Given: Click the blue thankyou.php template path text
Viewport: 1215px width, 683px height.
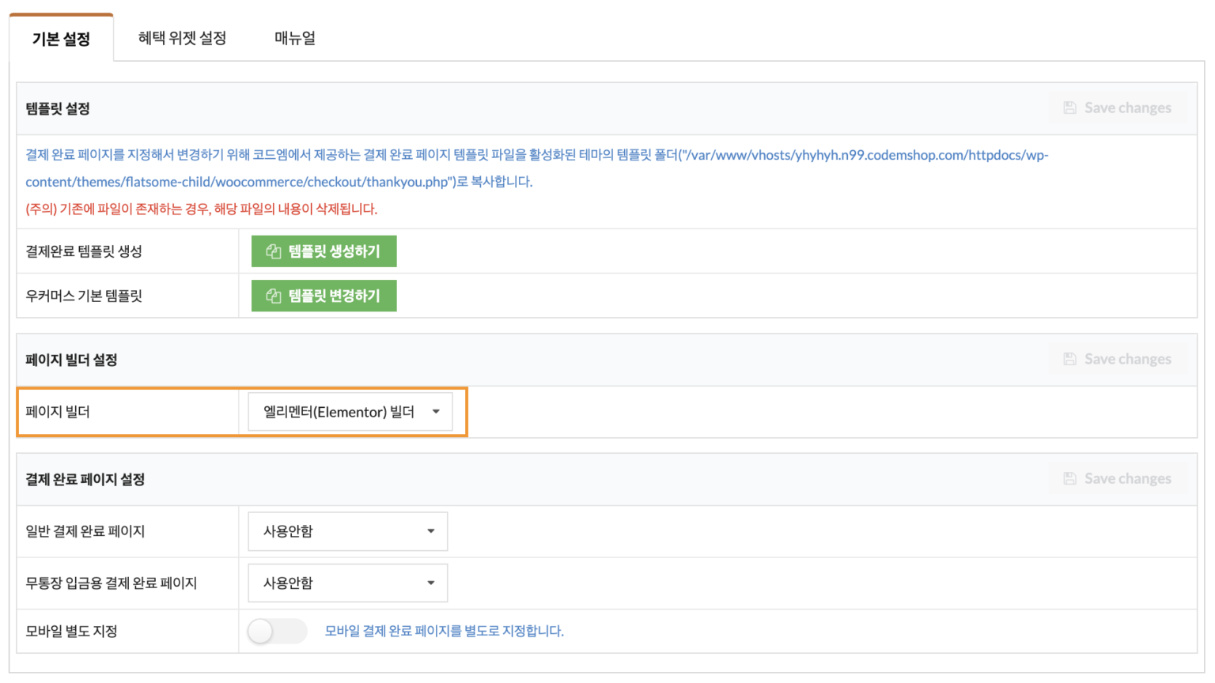Looking at the screenshot, I should [x=278, y=182].
